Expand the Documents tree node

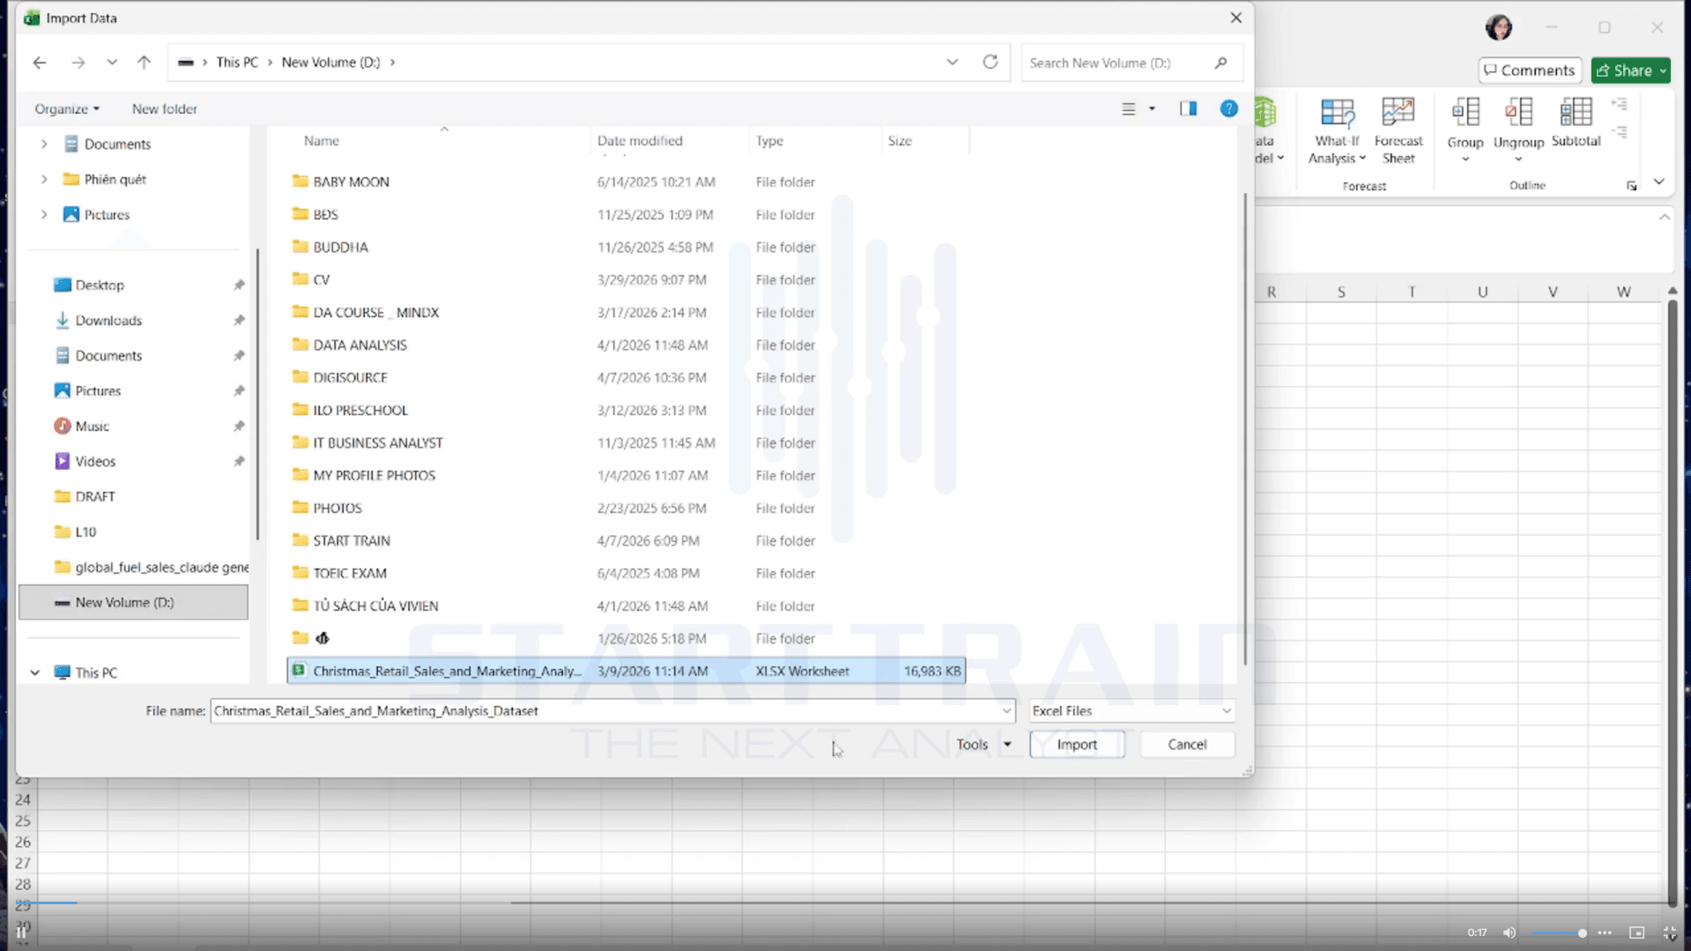(x=44, y=144)
